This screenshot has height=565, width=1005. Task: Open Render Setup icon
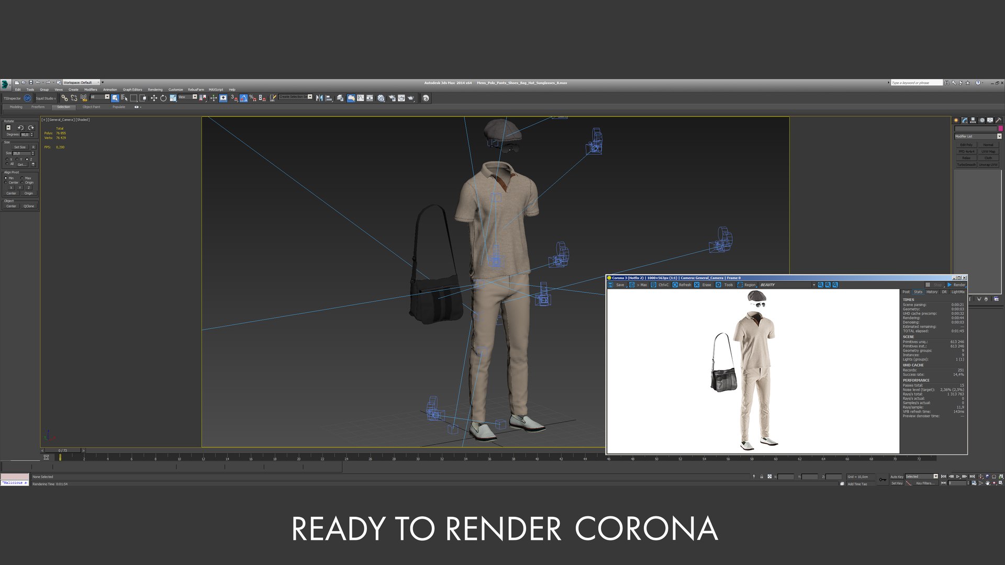[392, 98]
